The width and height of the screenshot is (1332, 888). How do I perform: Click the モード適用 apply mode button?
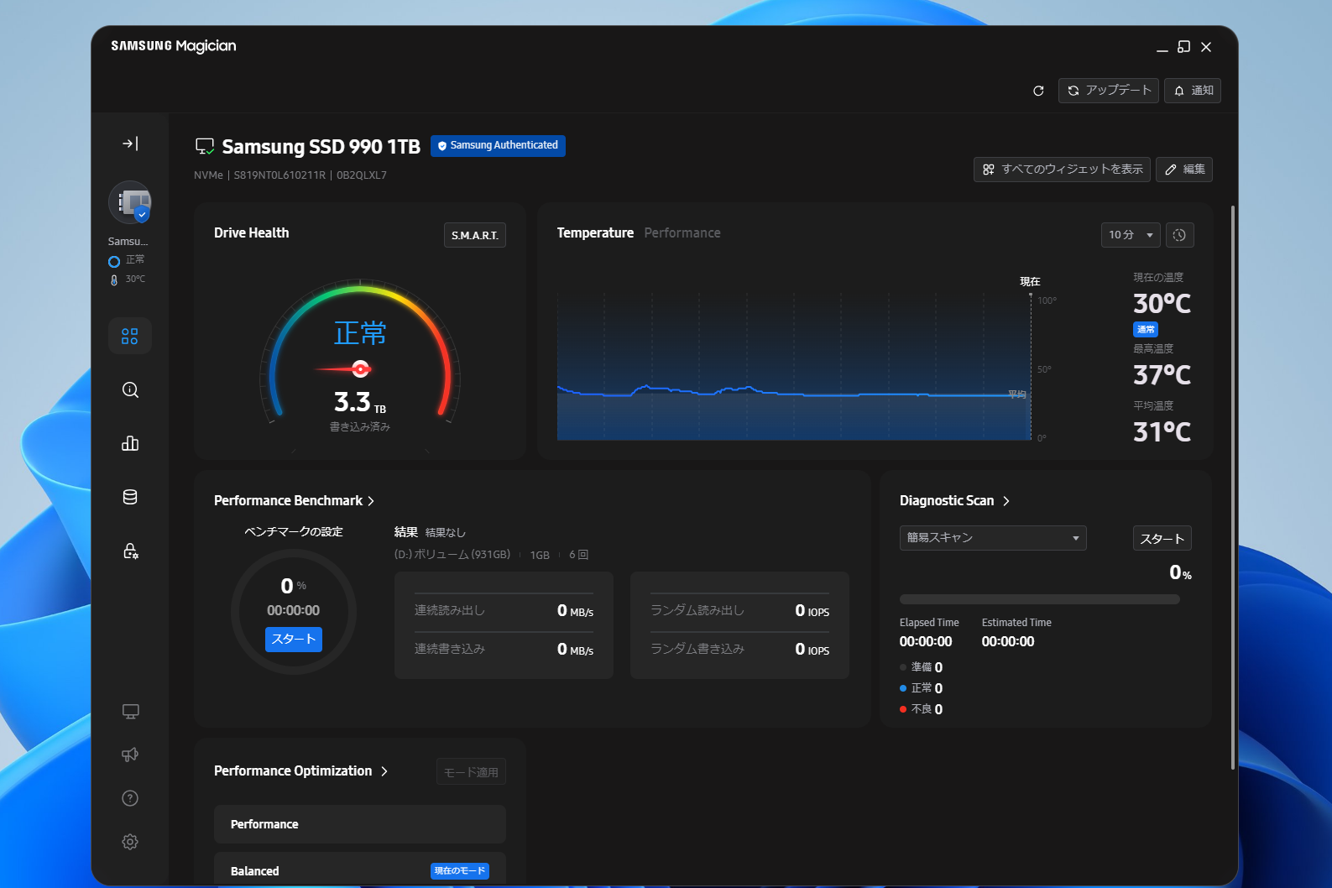[471, 772]
